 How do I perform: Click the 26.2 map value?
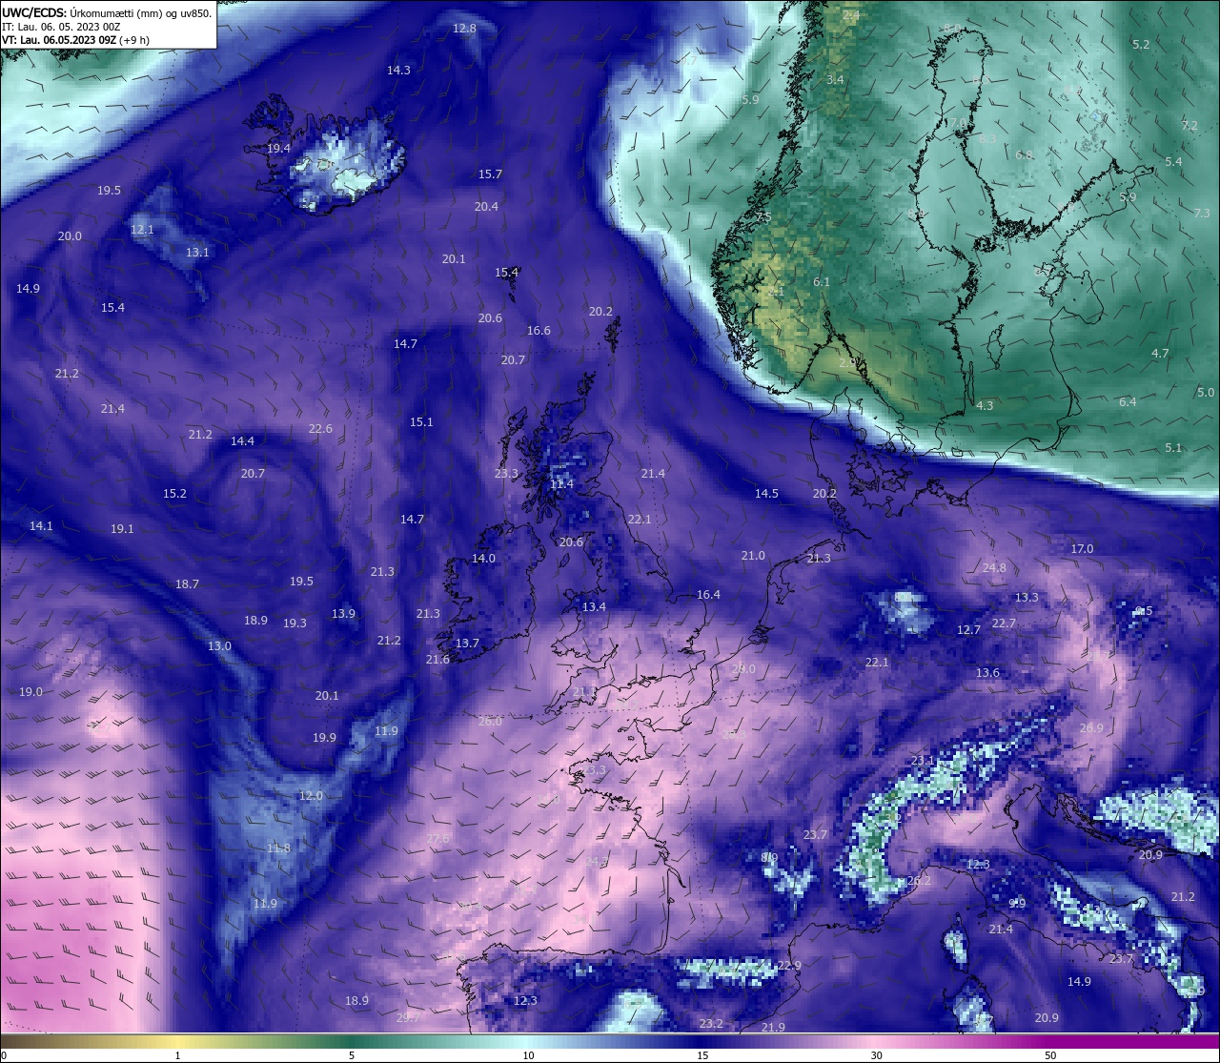click(919, 881)
